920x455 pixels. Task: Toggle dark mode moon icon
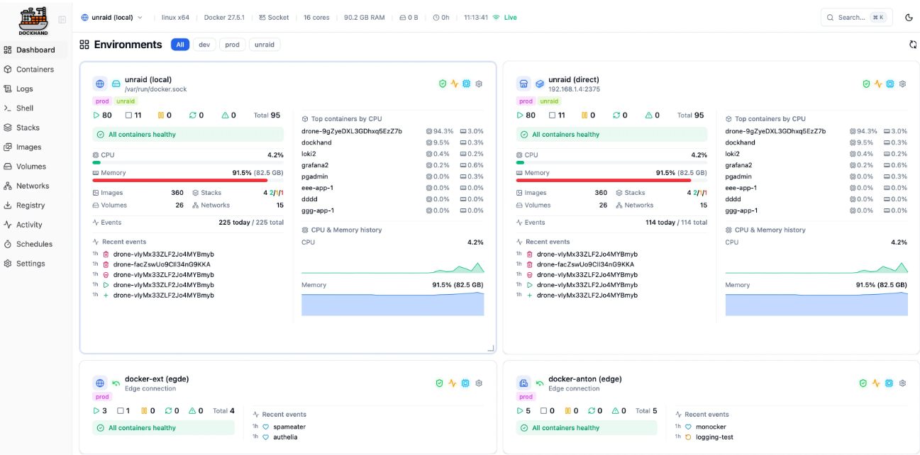(909, 18)
